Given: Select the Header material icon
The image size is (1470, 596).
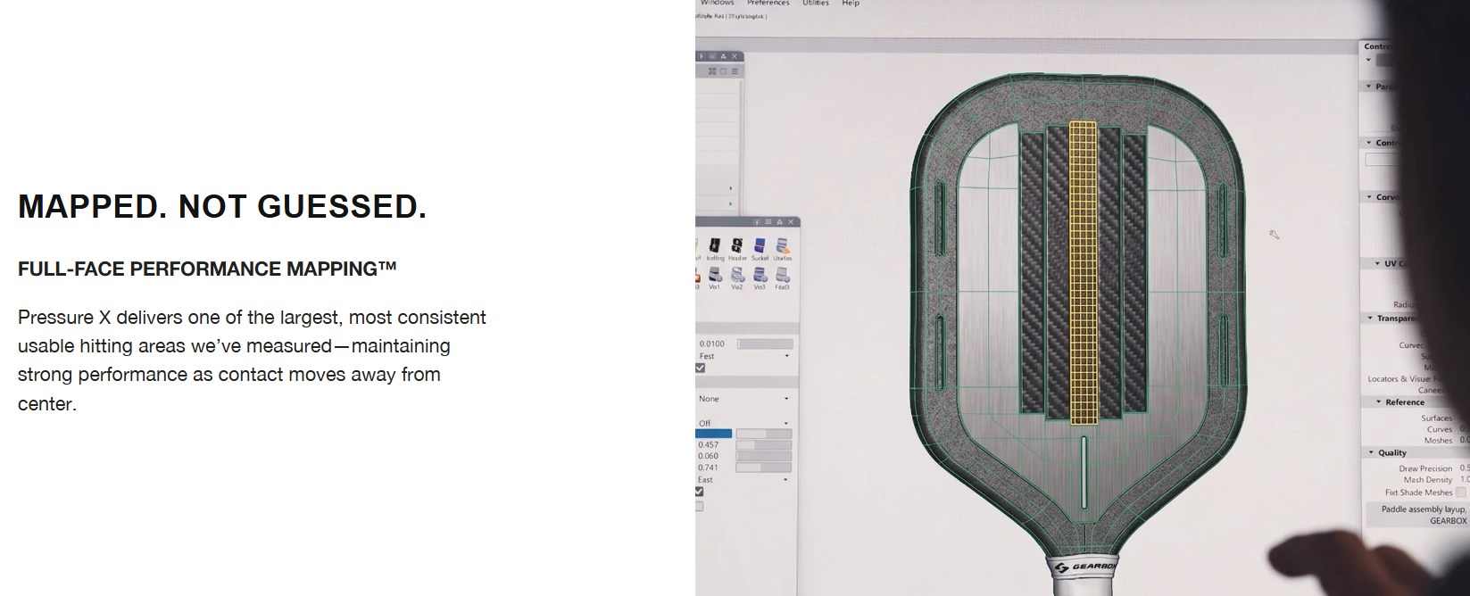Looking at the screenshot, I should coord(737,245).
